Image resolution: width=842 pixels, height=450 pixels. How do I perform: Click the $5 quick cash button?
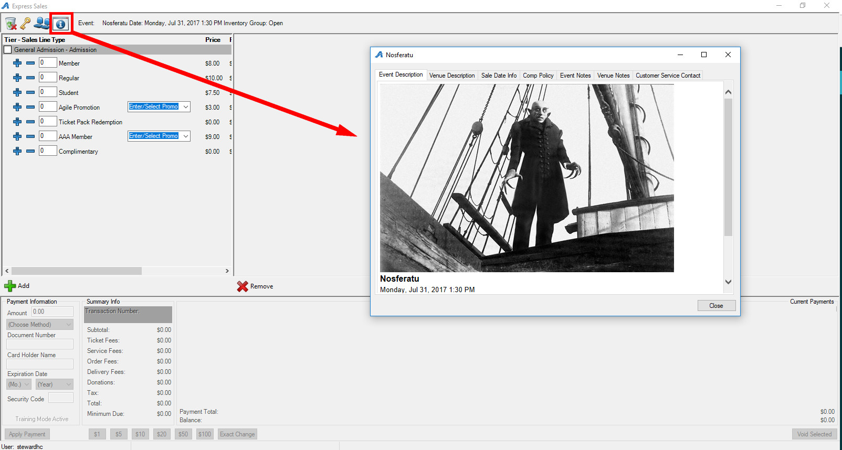tap(119, 434)
